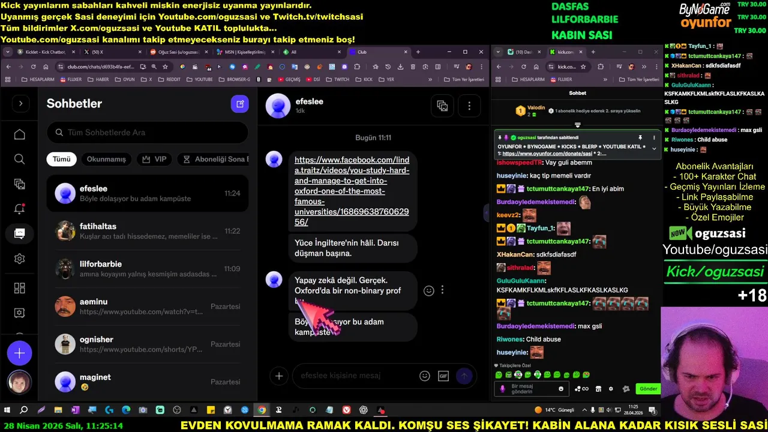Open the maginet conversation
768x432 pixels.
pyautogui.click(x=148, y=382)
